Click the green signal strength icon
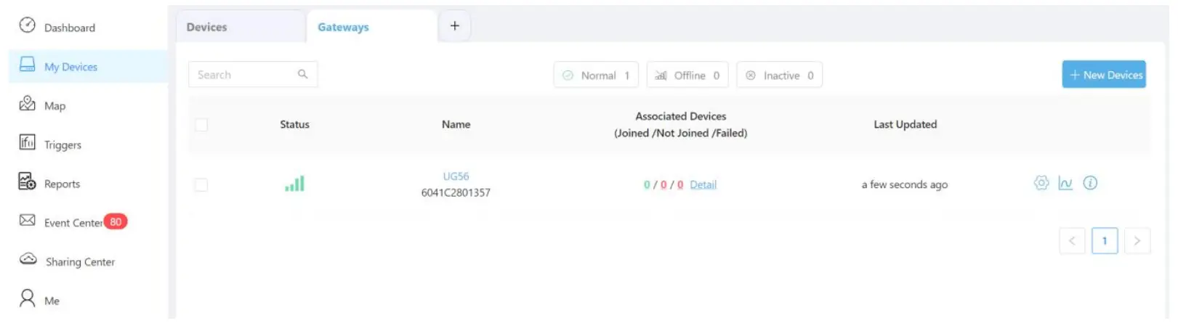1178x334 pixels. tap(294, 184)
